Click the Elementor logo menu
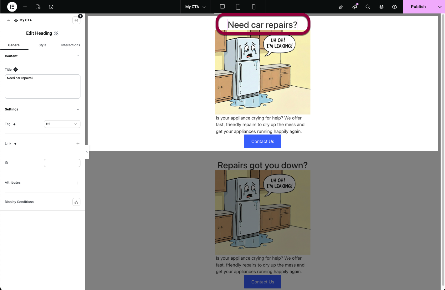Screen dimensions: 445x290 coord(12,7)
